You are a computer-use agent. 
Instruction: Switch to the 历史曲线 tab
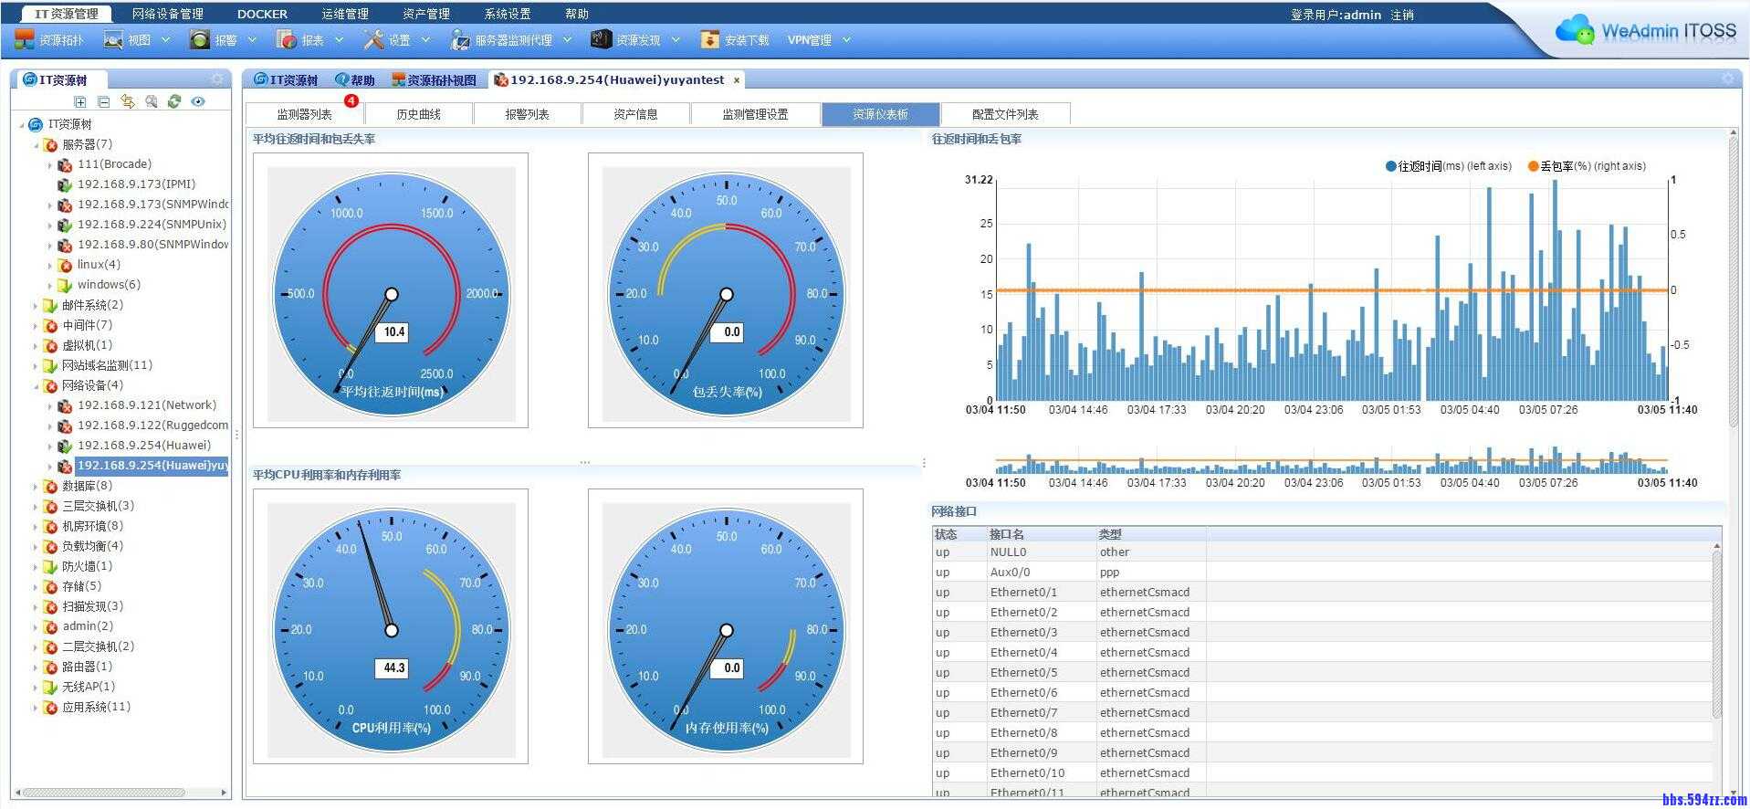click(418, 114)
